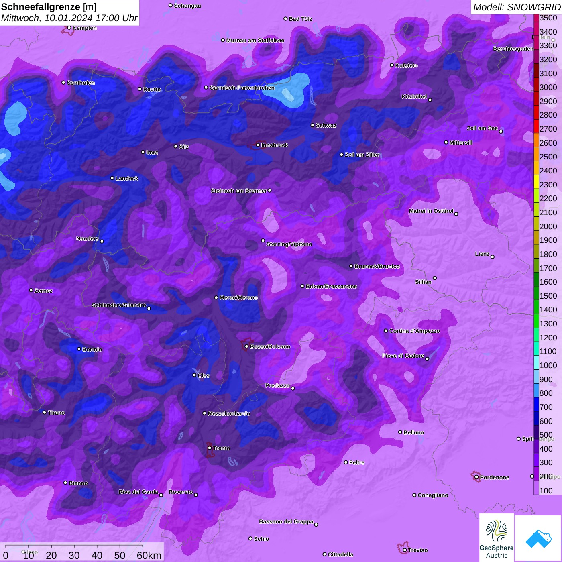
Task: Click the Zell am Ziller label
Action: pyautogui.click(x=362, y=155)
